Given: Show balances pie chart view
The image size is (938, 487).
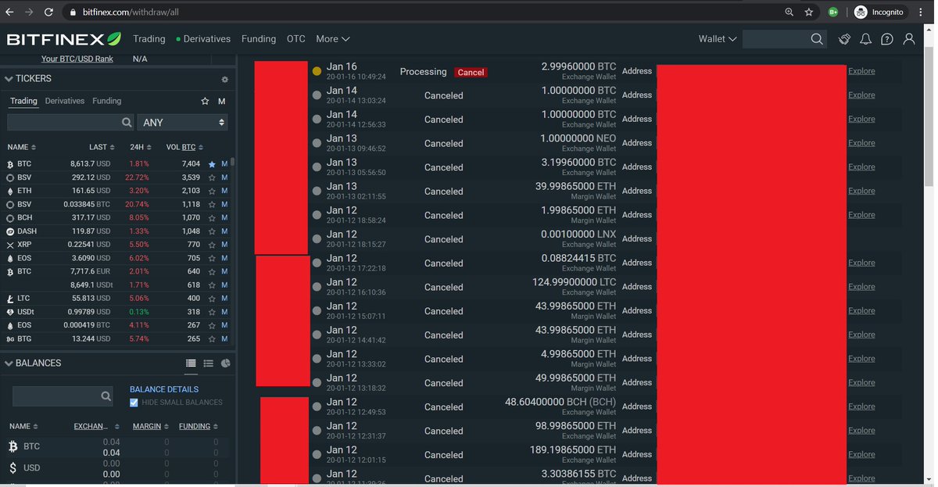Looking at the screenshot, I should pos(226,363).
